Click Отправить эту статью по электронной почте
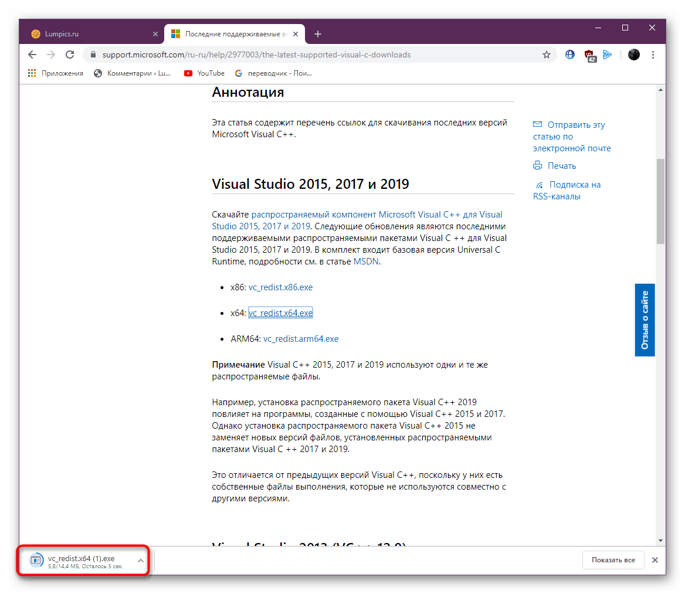Image resolution: width=685 pixels, height=594 pixels. (571, 137)
